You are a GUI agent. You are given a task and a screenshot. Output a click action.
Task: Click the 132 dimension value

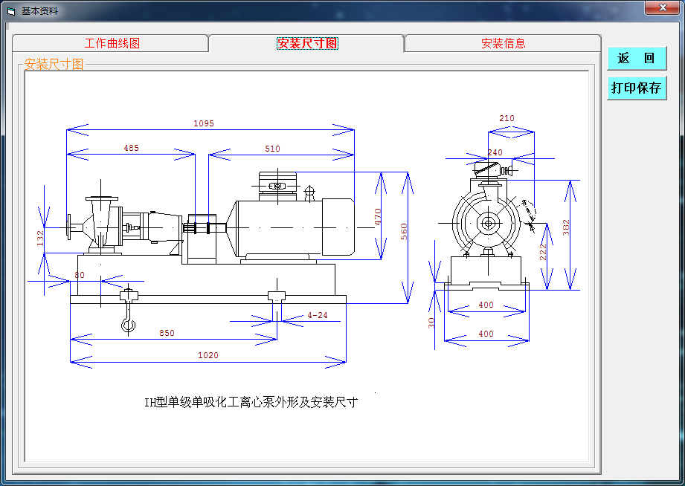click(40, 239)
